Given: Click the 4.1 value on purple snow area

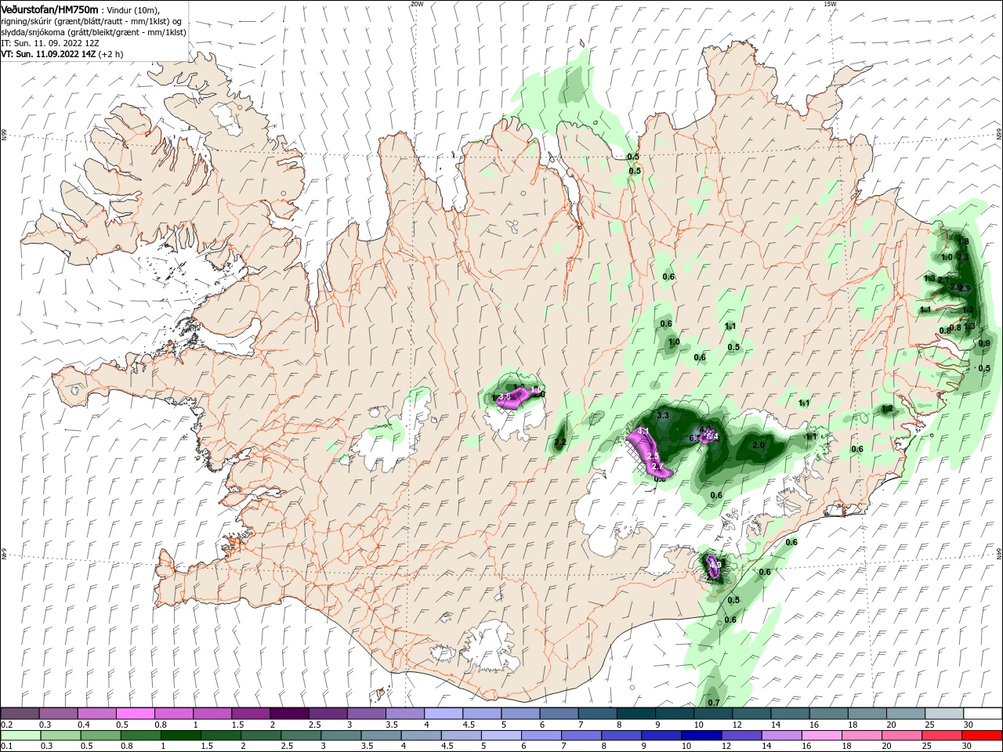Looking at the screenshot, I should tap(644, 432).
